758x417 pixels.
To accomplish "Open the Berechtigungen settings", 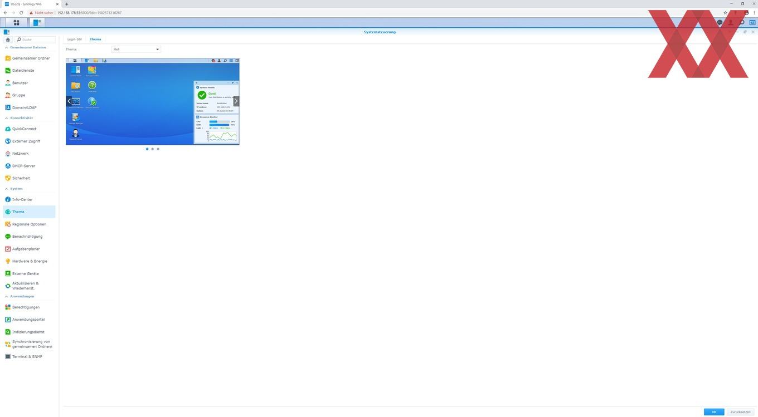I will [x=29, y=307].
